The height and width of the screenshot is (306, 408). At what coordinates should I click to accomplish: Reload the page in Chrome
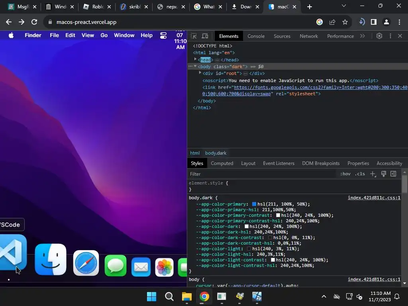(x=34, y=22)
